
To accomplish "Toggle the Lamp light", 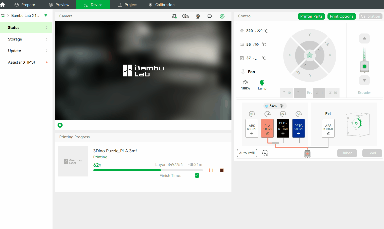I will coord(262,85).
